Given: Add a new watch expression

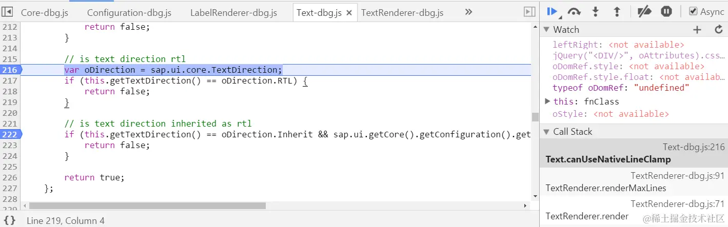Looking at the screenshot, I should point(697,30).
